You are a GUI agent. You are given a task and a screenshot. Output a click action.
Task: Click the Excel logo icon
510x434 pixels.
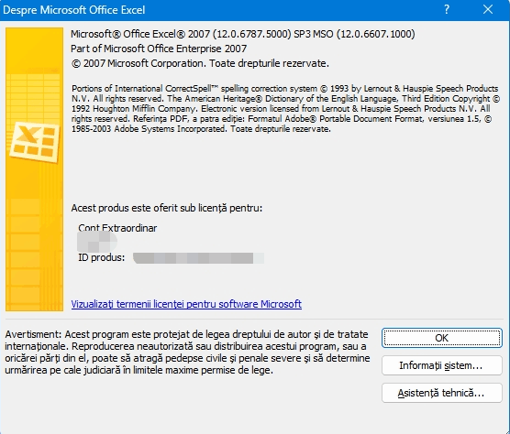pyautogui.click(x=35, y=142)
